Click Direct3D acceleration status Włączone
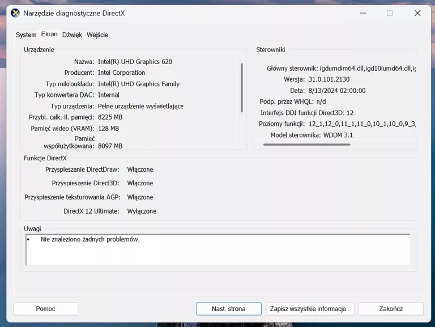 pos(140,183)
